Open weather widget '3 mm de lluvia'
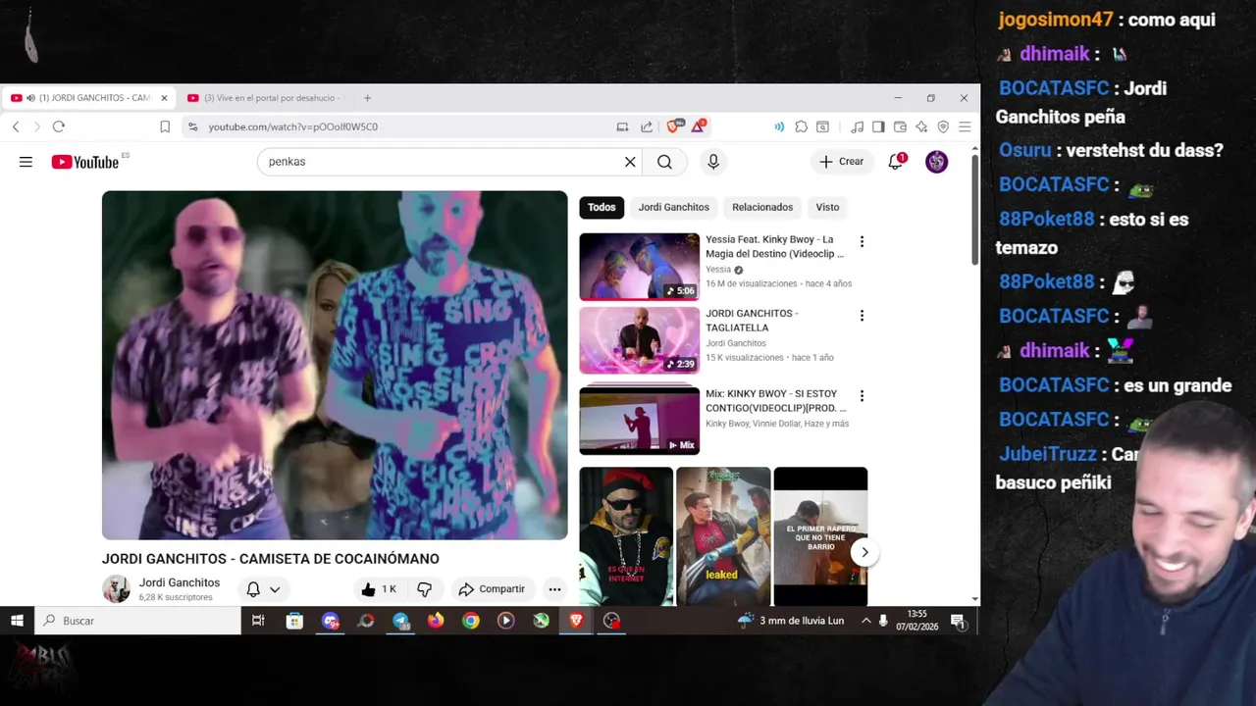This screenshot has width=1256, height=706. click(x=790, y=621)
